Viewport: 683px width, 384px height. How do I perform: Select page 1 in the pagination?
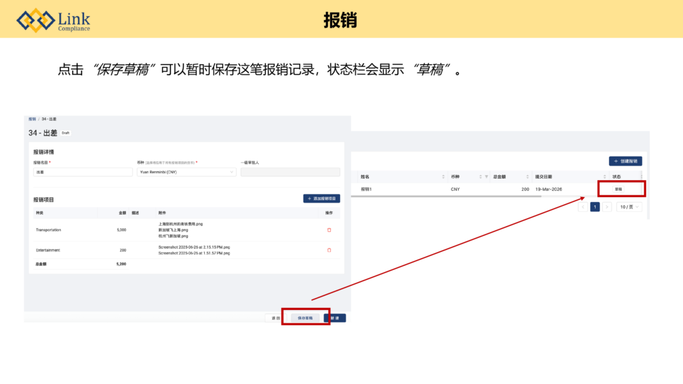point(594,207)
